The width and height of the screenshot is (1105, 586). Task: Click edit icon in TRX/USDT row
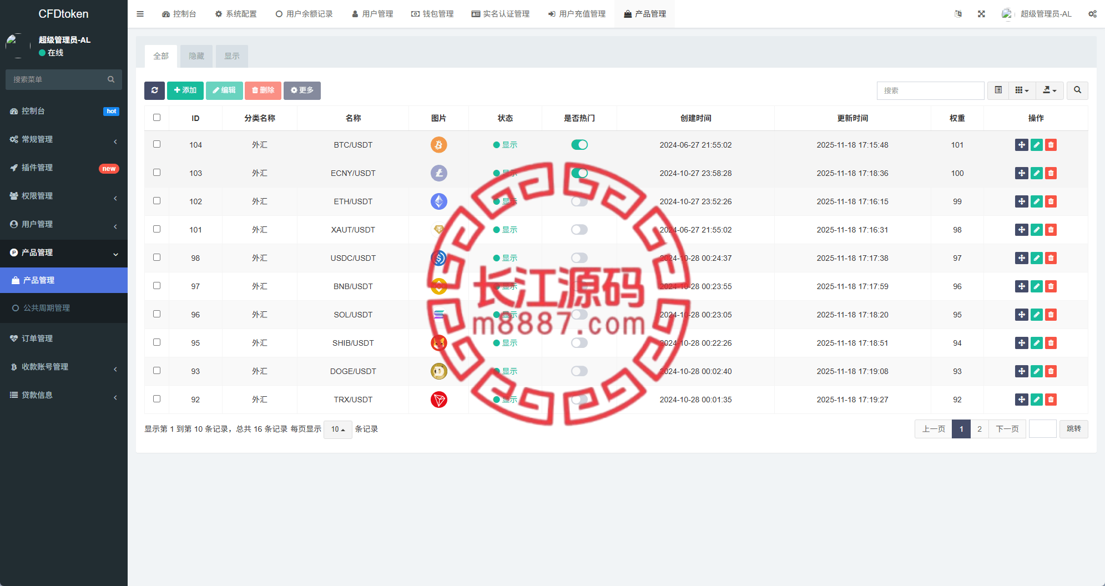(x=1036, y=400)
